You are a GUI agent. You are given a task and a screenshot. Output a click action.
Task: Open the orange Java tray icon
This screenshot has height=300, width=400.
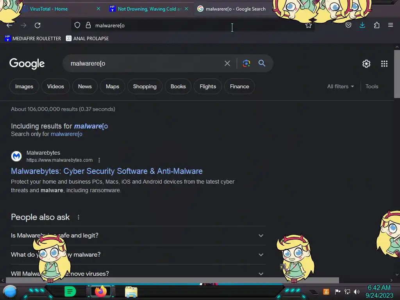tap(326, 291)
